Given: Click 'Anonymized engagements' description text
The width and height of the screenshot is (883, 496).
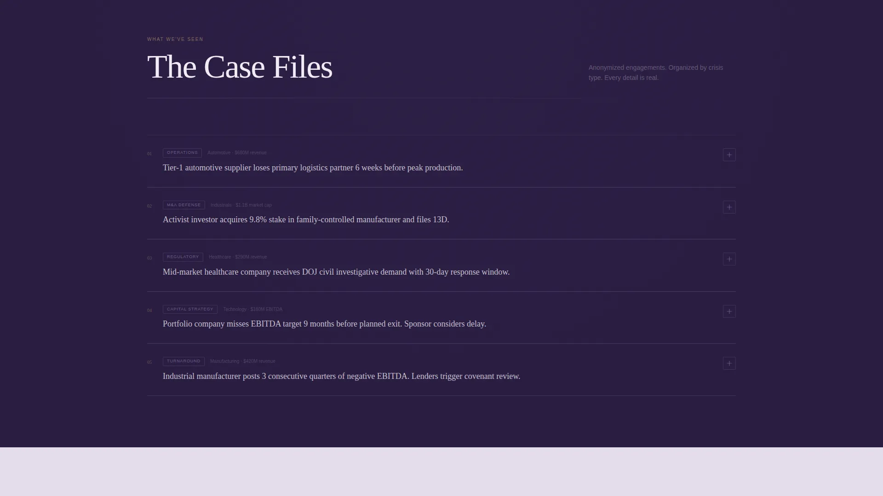Looking at the screenshot, I should (656, 73).
